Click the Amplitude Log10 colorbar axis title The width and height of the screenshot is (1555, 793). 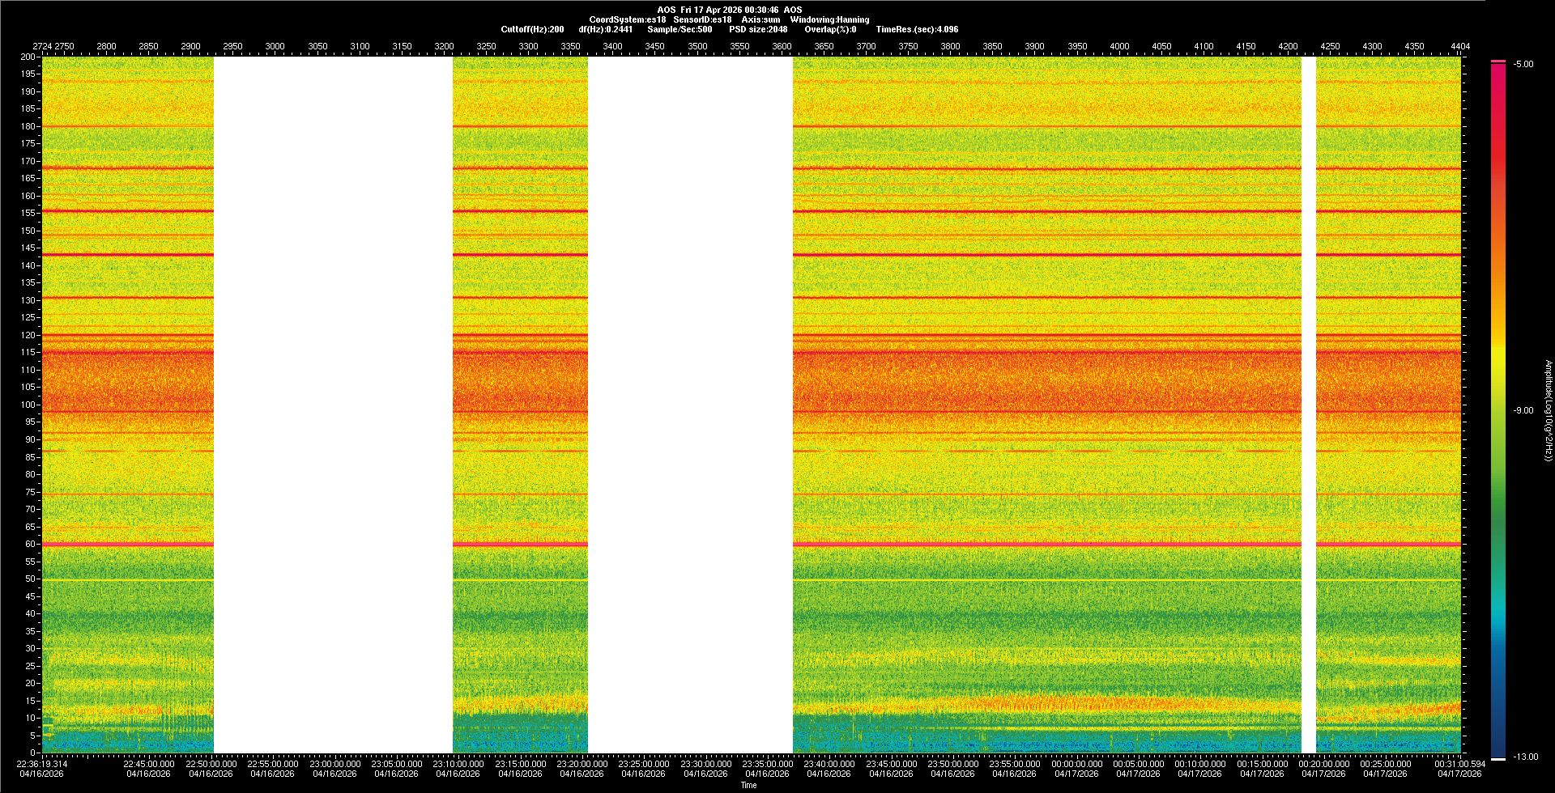click(x=1548, y=411)
